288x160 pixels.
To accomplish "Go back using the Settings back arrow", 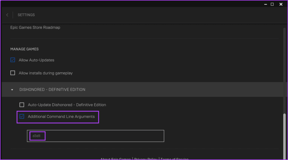I will pyautogui.click(x=7, y=15).
